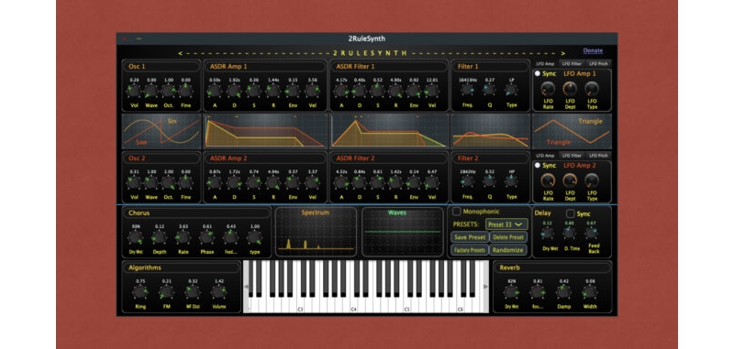
Task: Click the Filter 2 Type knob
Action: (x=511, y=180)
